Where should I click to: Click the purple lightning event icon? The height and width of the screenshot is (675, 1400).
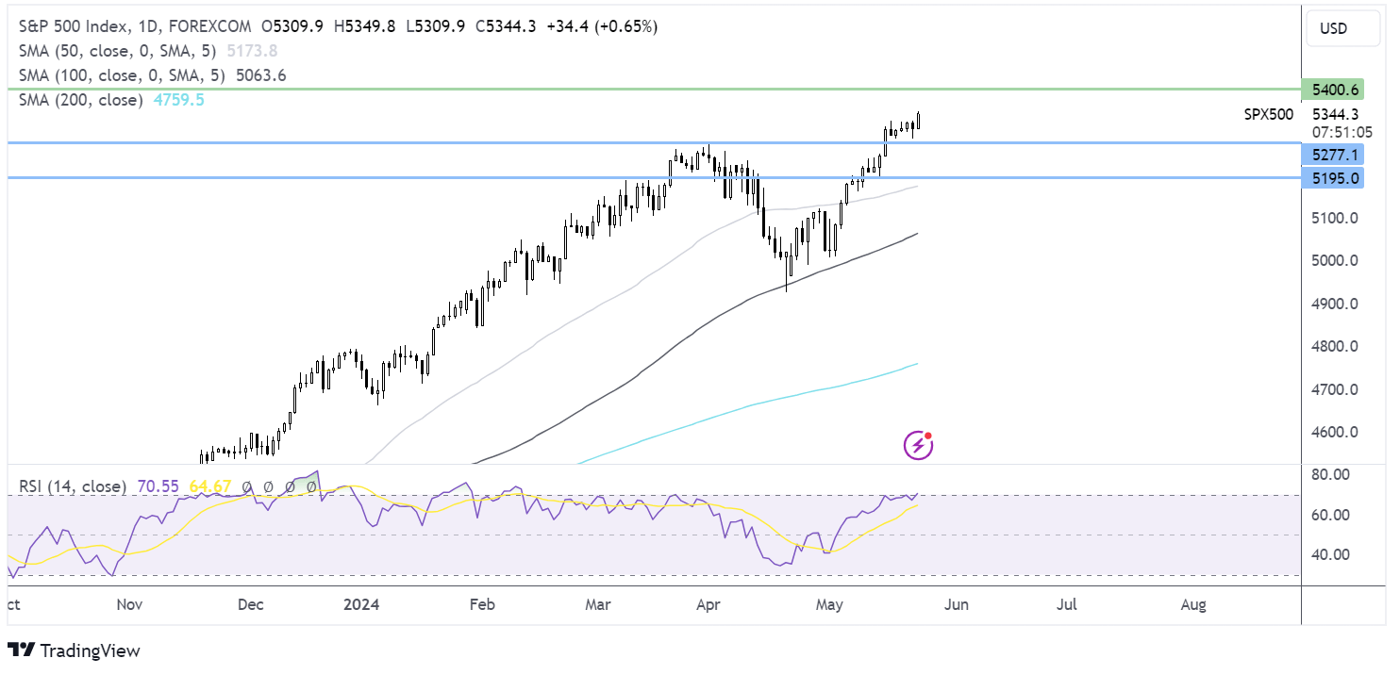click(919, 445)
